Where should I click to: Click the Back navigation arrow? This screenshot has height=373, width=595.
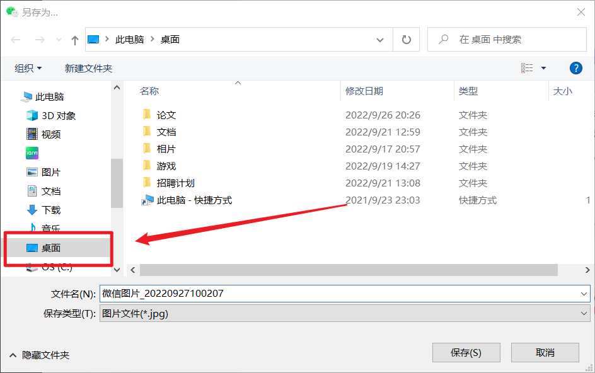click(16, 40)
